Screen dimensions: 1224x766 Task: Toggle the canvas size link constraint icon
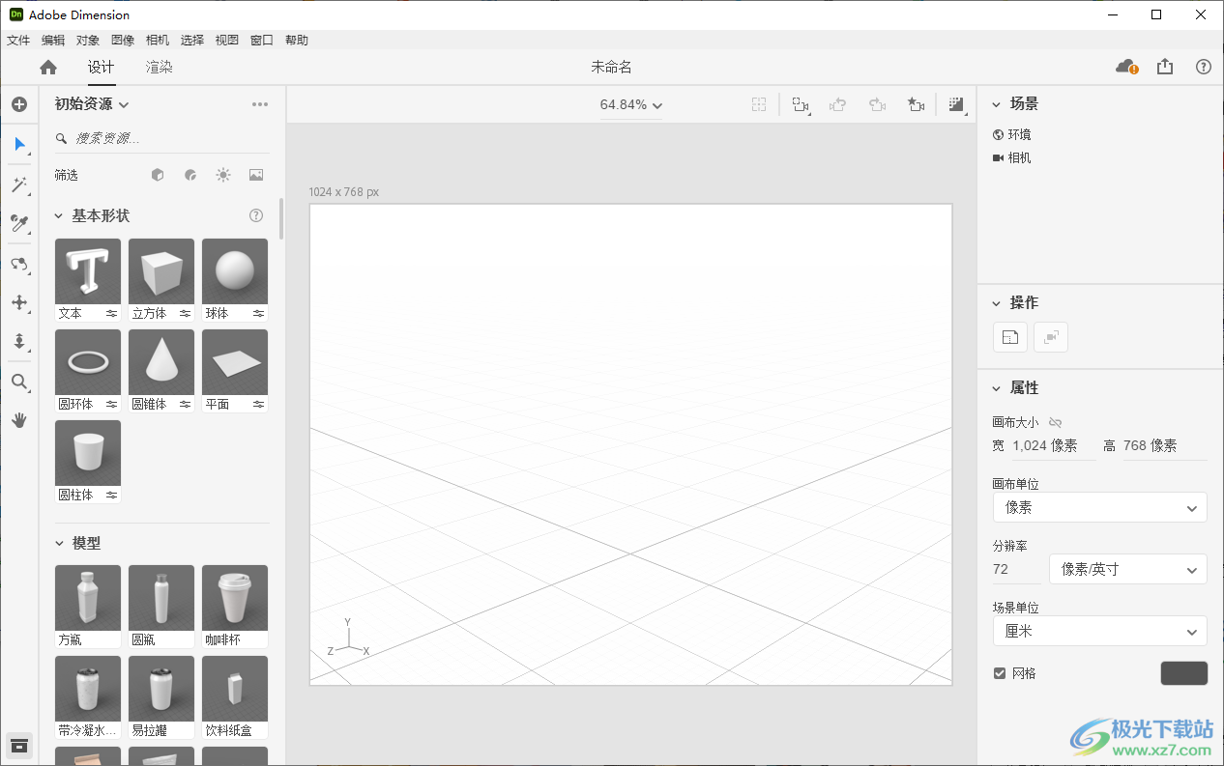click(x=1055, y=422)
